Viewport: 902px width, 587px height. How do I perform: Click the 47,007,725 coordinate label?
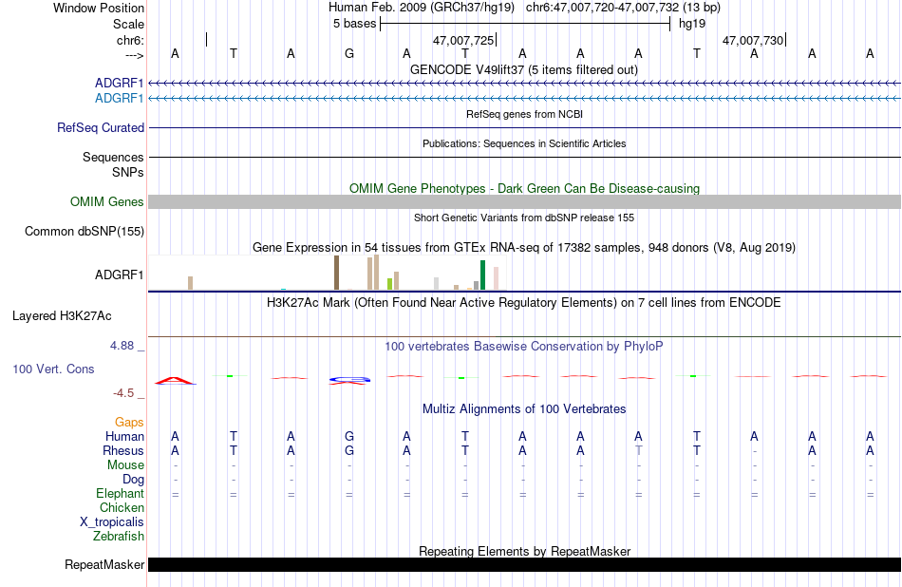pyautogui.click(x=463, y=40)
